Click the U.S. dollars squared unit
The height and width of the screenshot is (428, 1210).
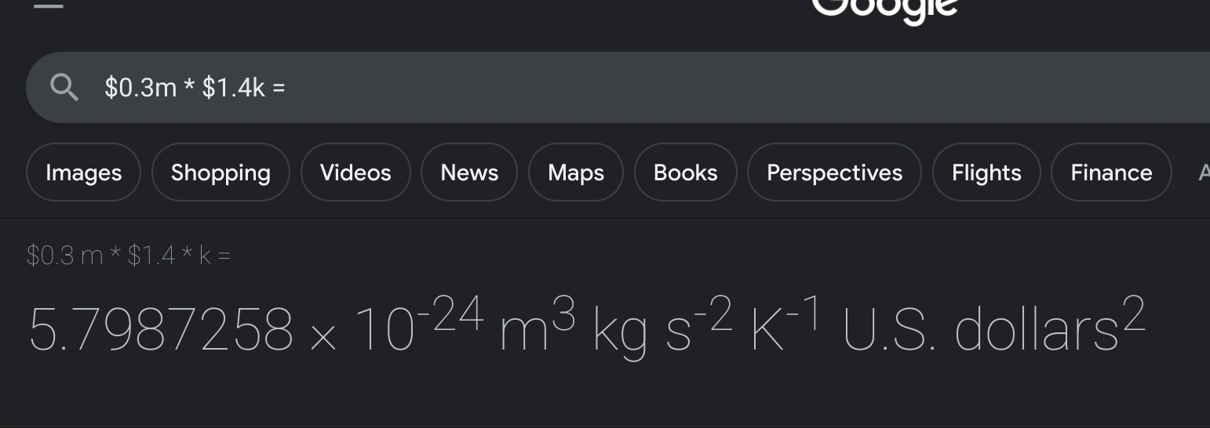994,324
